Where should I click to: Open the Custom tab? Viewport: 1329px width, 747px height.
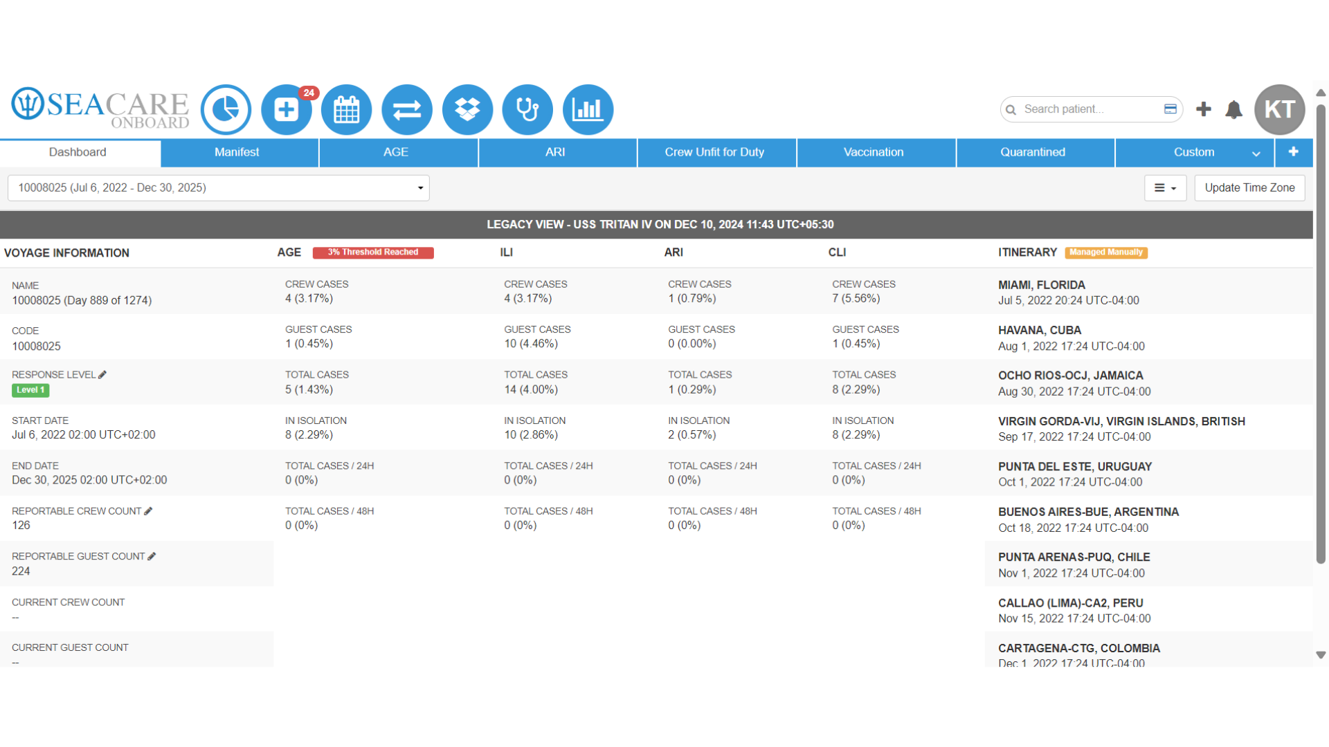coord(1193,152)
